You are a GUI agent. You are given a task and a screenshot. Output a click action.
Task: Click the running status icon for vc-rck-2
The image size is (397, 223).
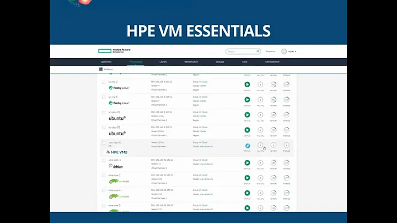pyautogui.click(x=247, y=84)
